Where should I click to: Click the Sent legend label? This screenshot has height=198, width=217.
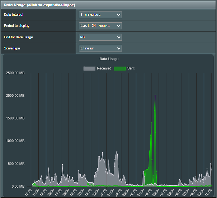pos(131,68)
